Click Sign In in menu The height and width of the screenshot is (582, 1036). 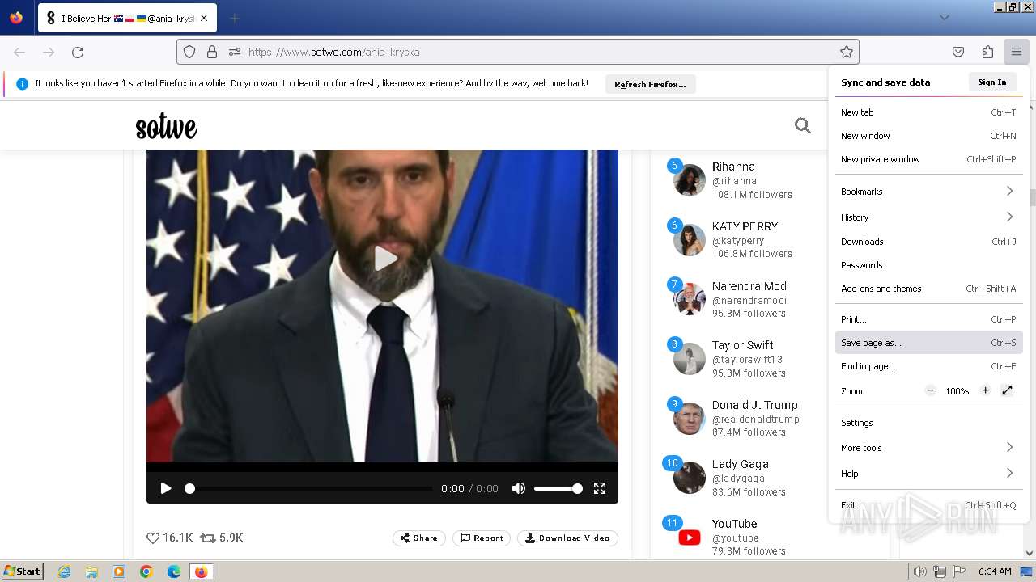pyautogui.click(x=991, y=82)
